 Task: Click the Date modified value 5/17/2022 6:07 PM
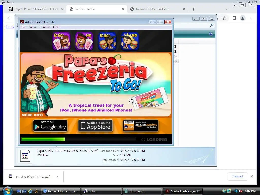point(133,151)
